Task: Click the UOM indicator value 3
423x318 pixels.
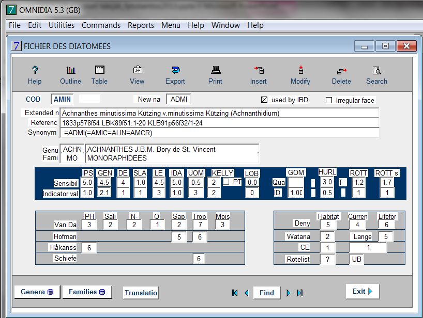Action: pyautogui.click(x=195, y=193)
